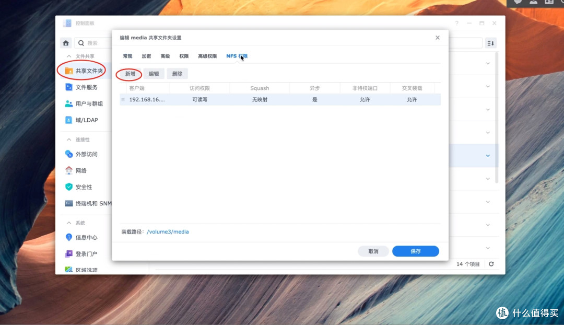Click Cross-mount (交叉装载) column header

[412, 88]
